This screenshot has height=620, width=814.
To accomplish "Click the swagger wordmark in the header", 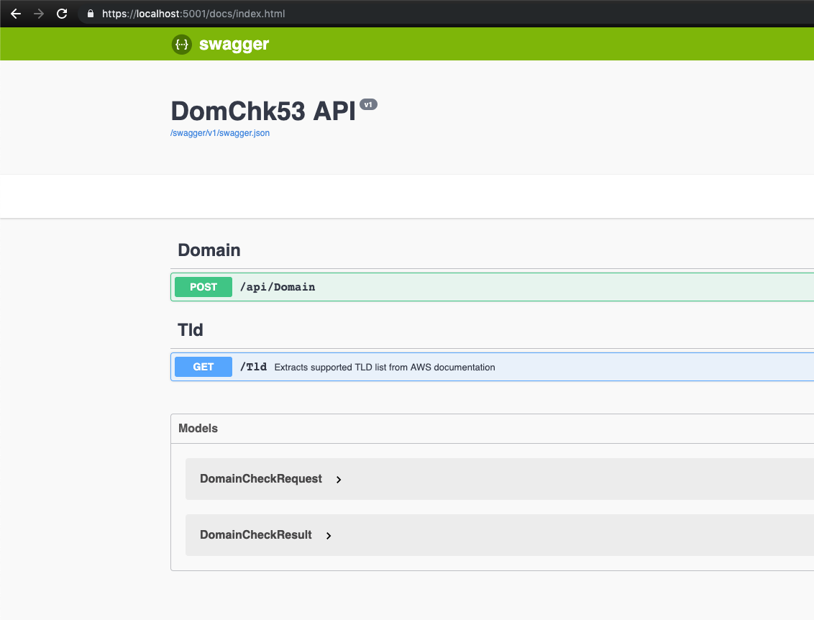I will [234, 45].
